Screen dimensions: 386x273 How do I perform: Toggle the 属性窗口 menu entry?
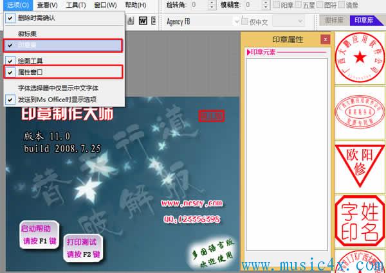[x=63, y=72]
